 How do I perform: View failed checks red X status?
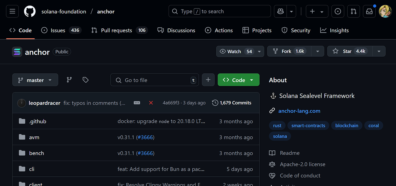[151, 103]
